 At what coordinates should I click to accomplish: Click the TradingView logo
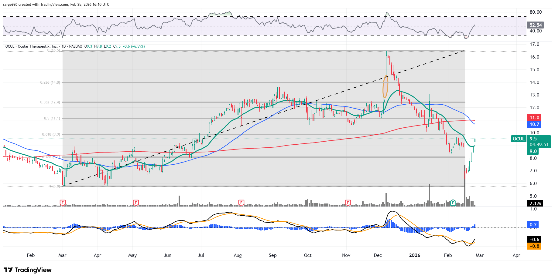pos(28,270)
